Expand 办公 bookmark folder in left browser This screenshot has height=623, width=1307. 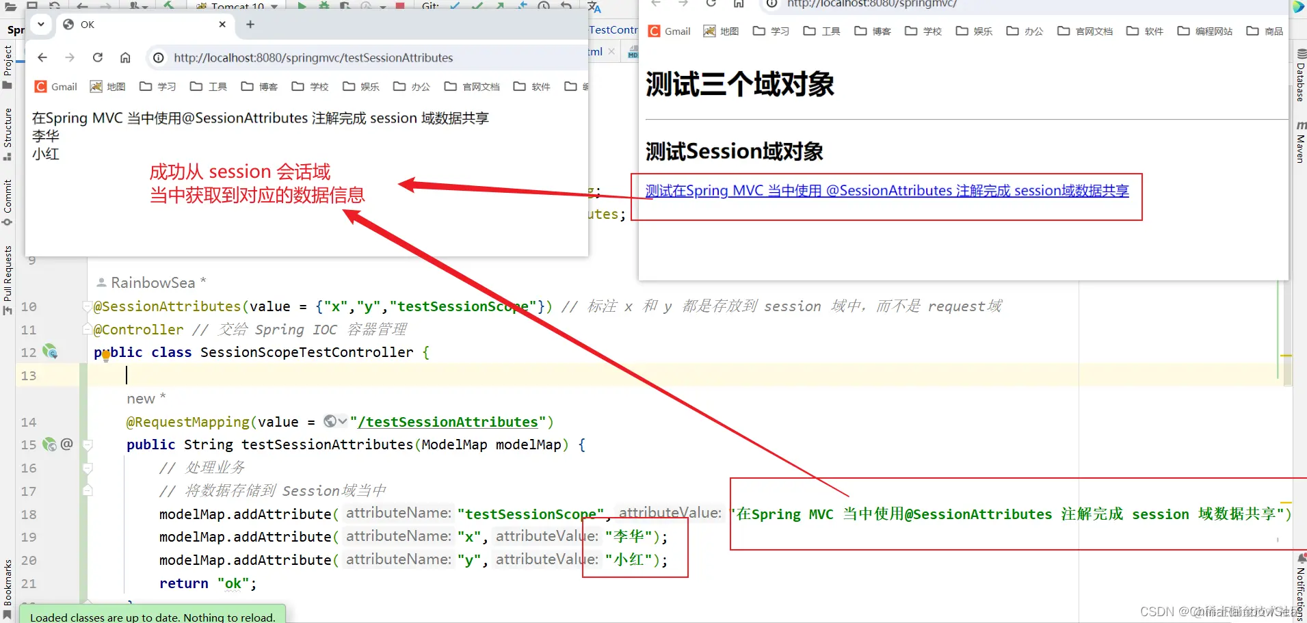tap(412, 87)
